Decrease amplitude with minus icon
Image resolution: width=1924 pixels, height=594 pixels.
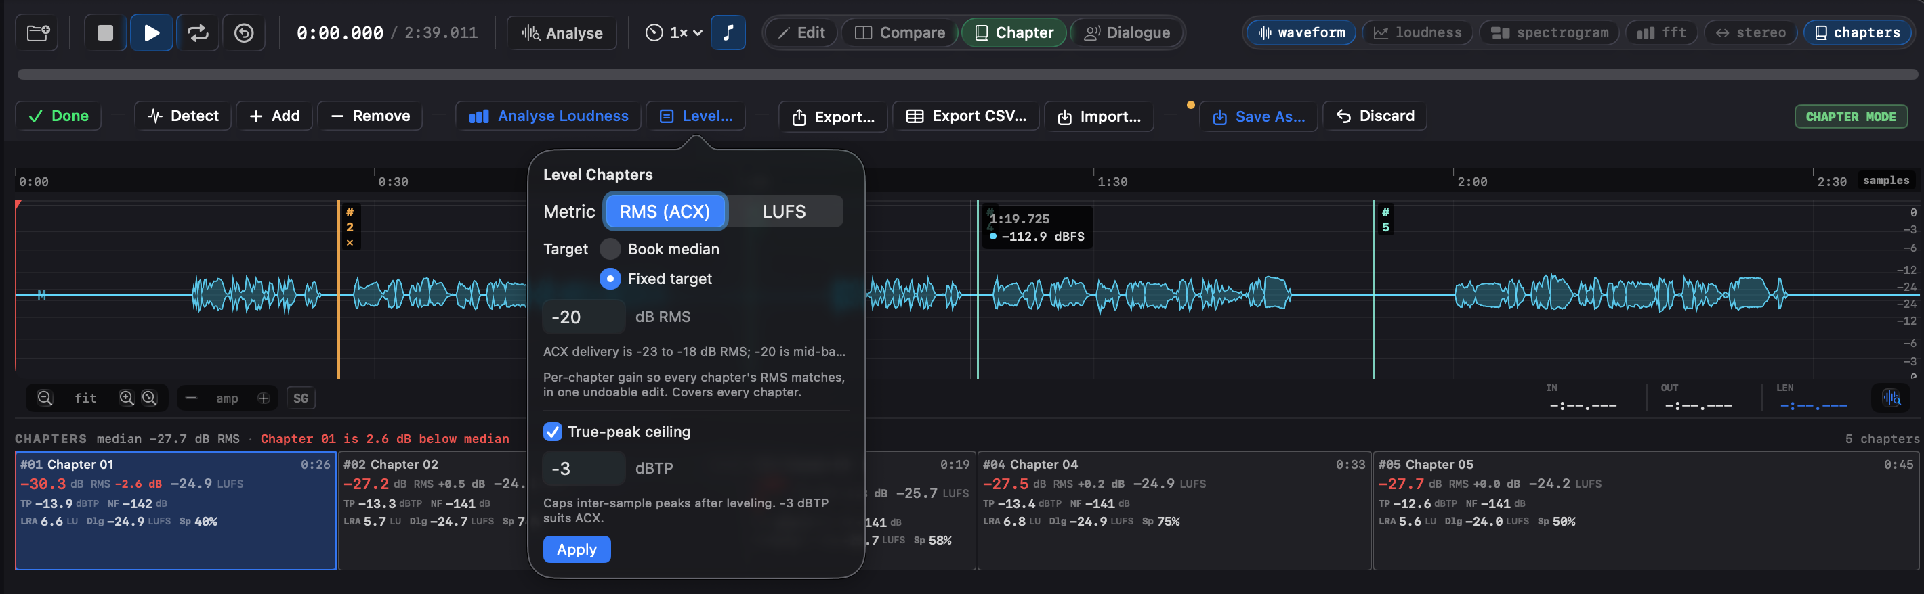[x=191, y=398]
